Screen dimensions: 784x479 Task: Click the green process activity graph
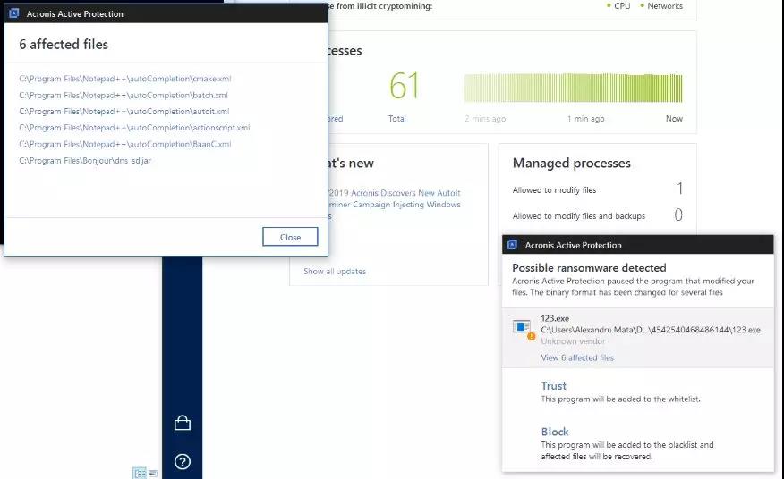pyautogui.click(x=573, y=88)
